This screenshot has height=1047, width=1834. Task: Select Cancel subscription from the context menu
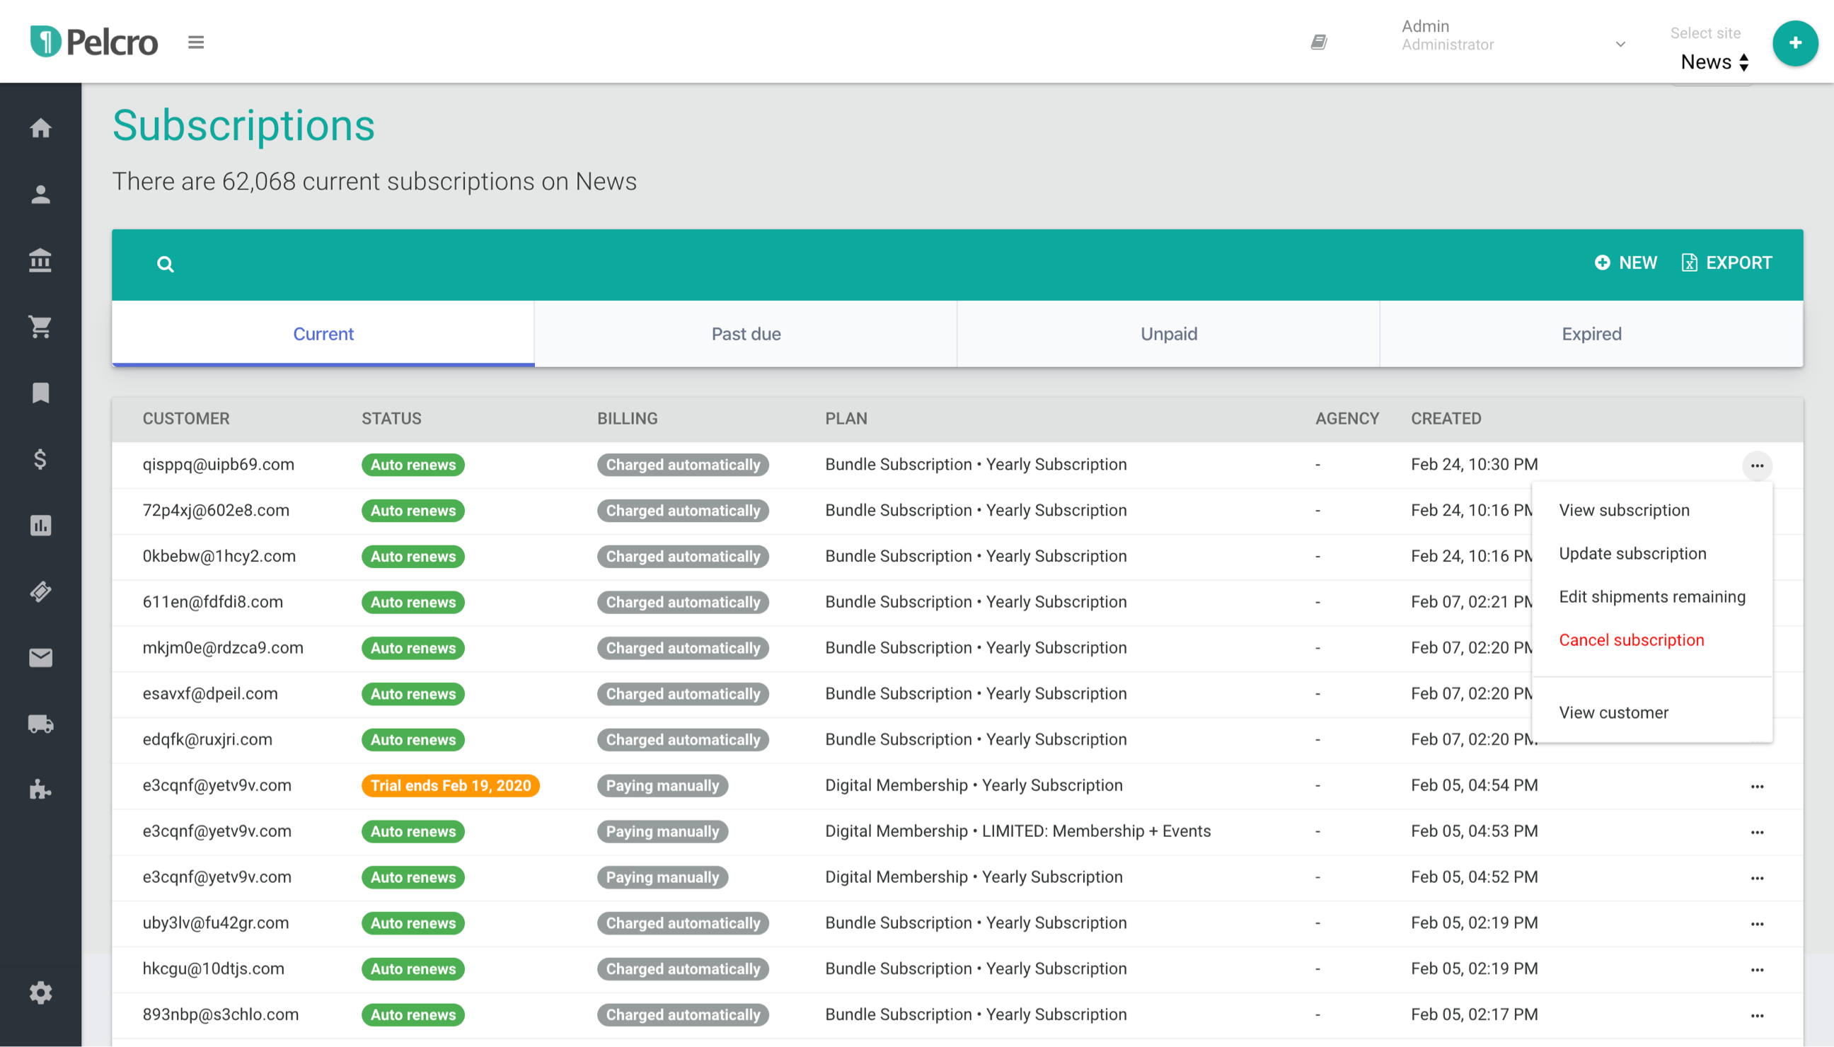click(x=1631, y=640)
